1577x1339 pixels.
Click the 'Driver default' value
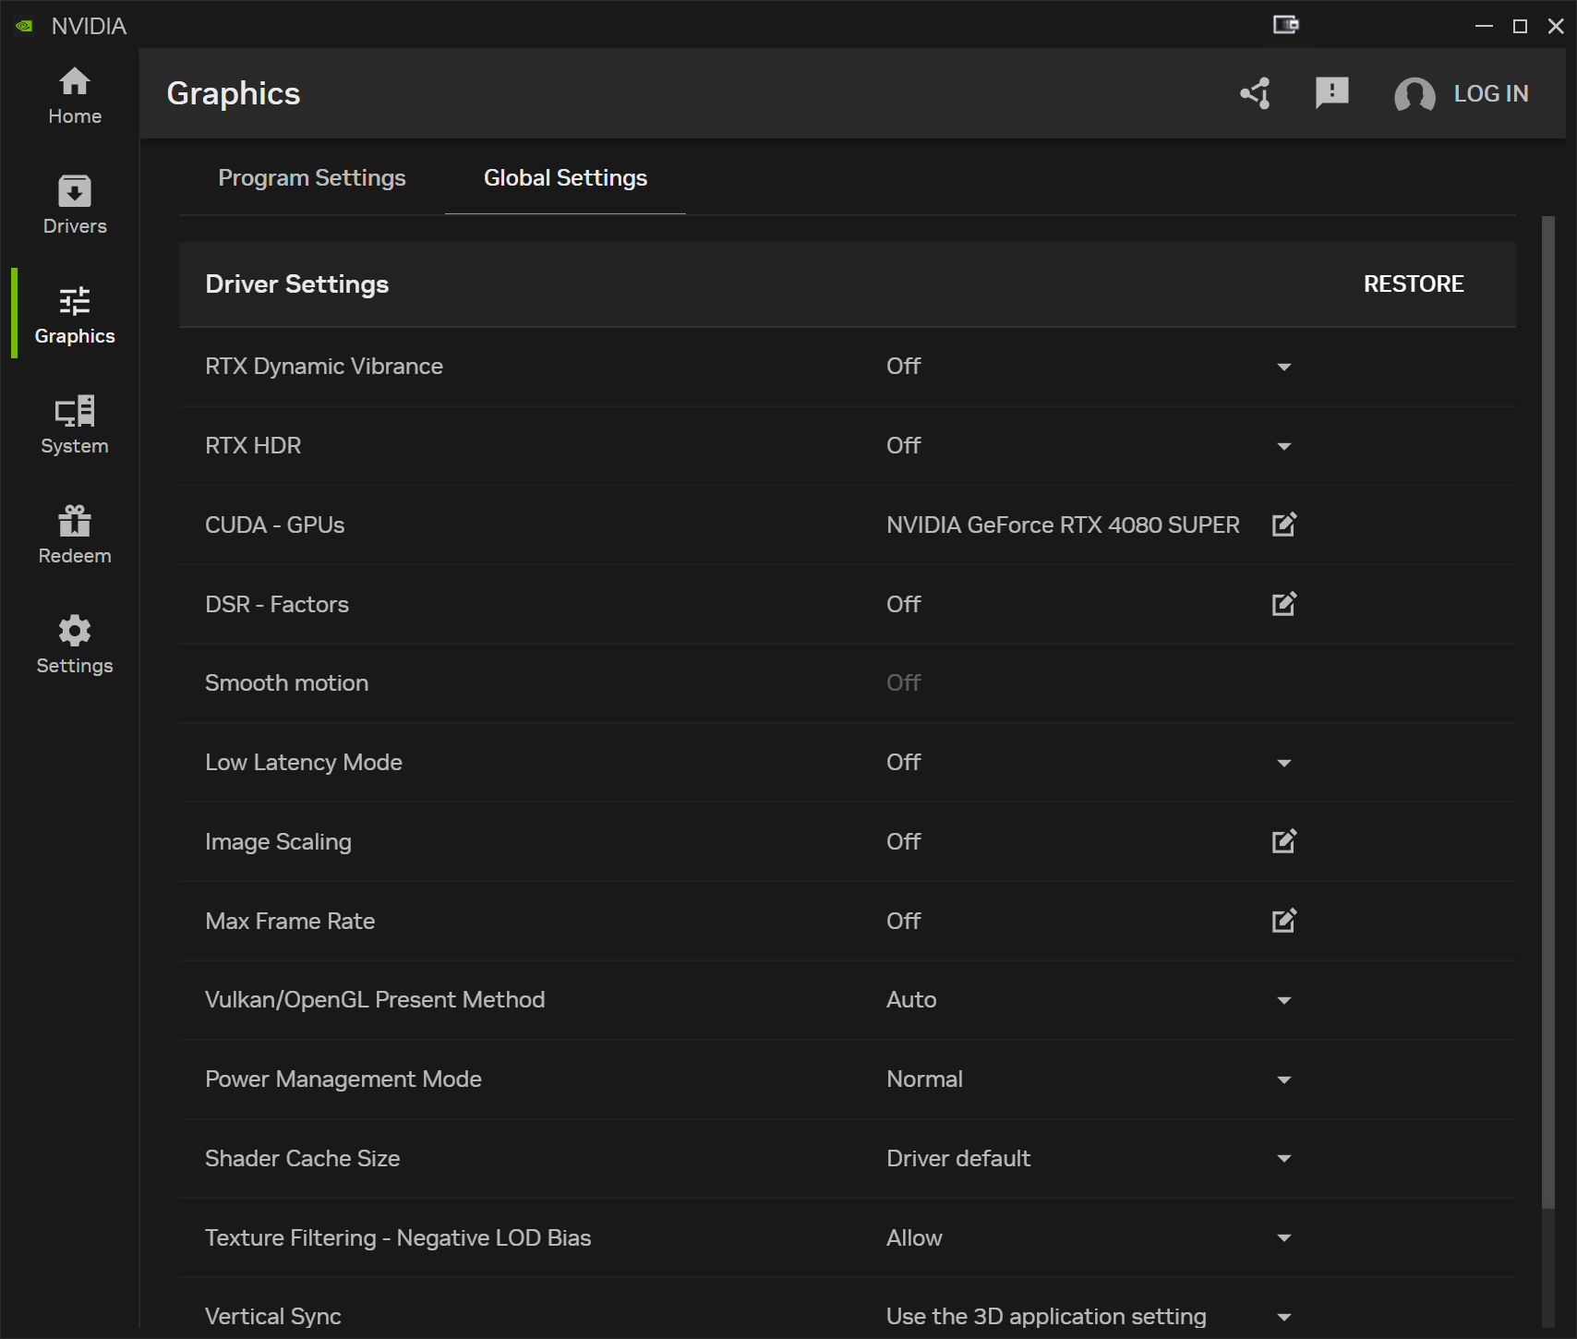pyautogui.click(x=958, y=1159)
